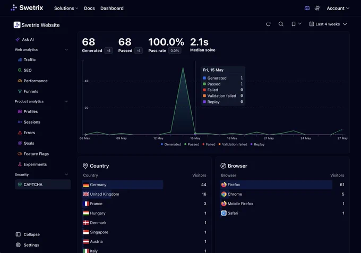Toggle the Replay series in chart legend
Viewport: 361px width, 253px height.
pyautogui.click(x=257, y=144)
